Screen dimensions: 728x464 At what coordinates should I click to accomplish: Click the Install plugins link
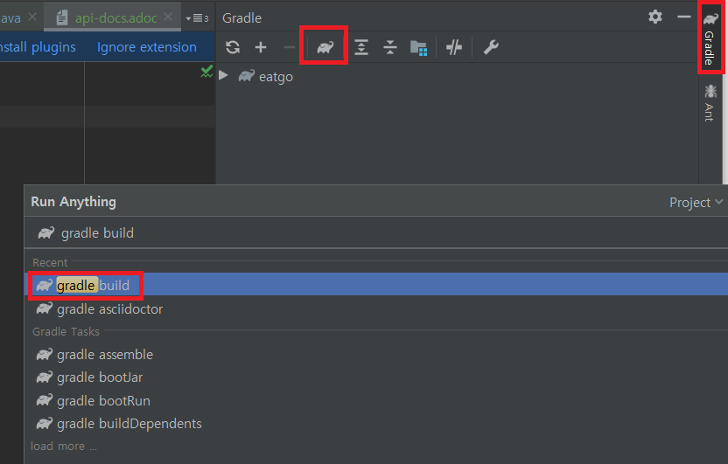[x=38, y=47]
